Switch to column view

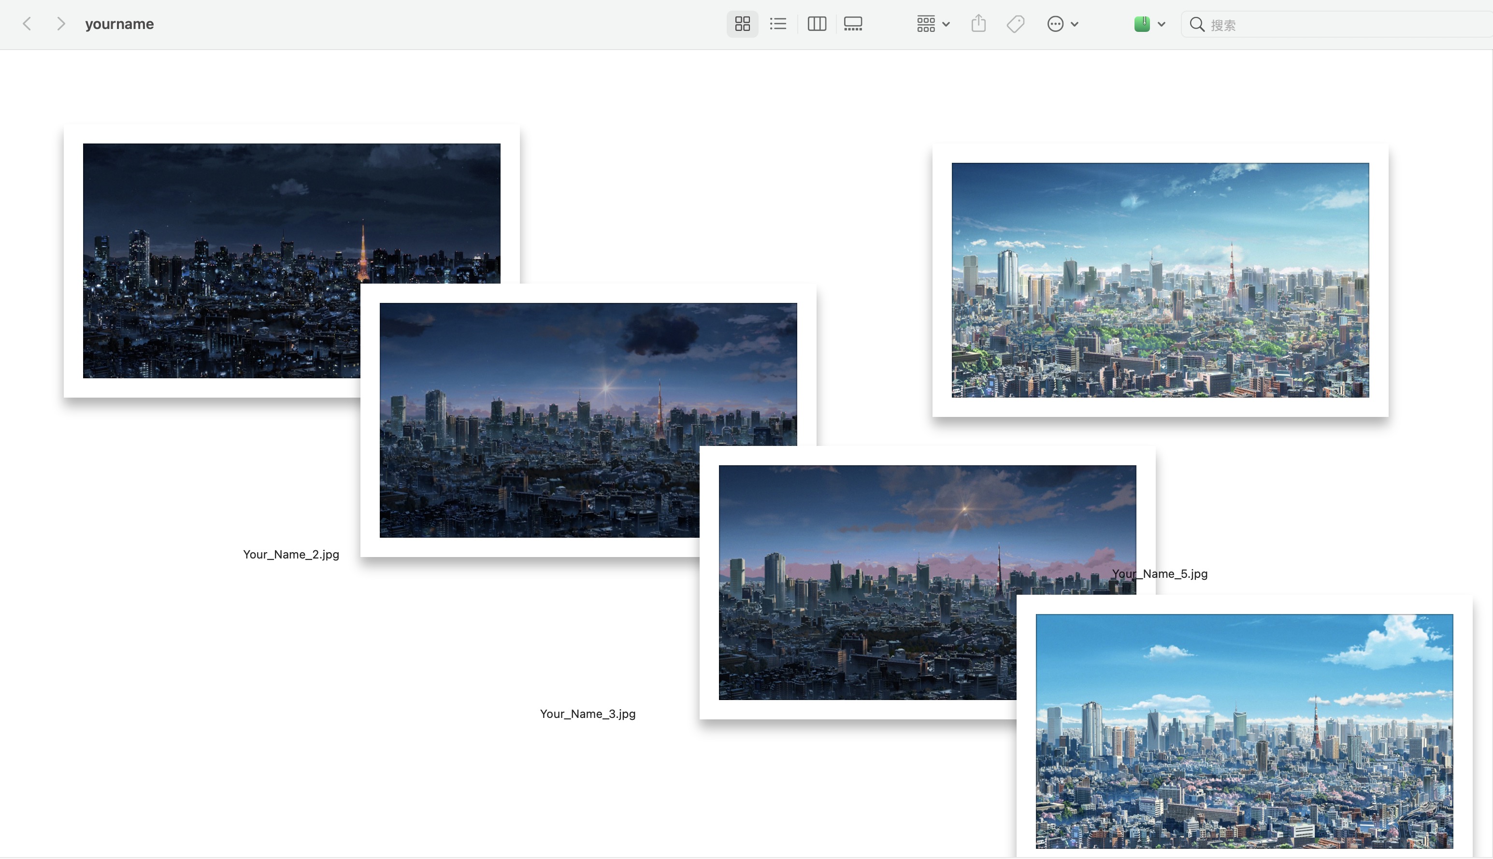(x=817, y=24)
